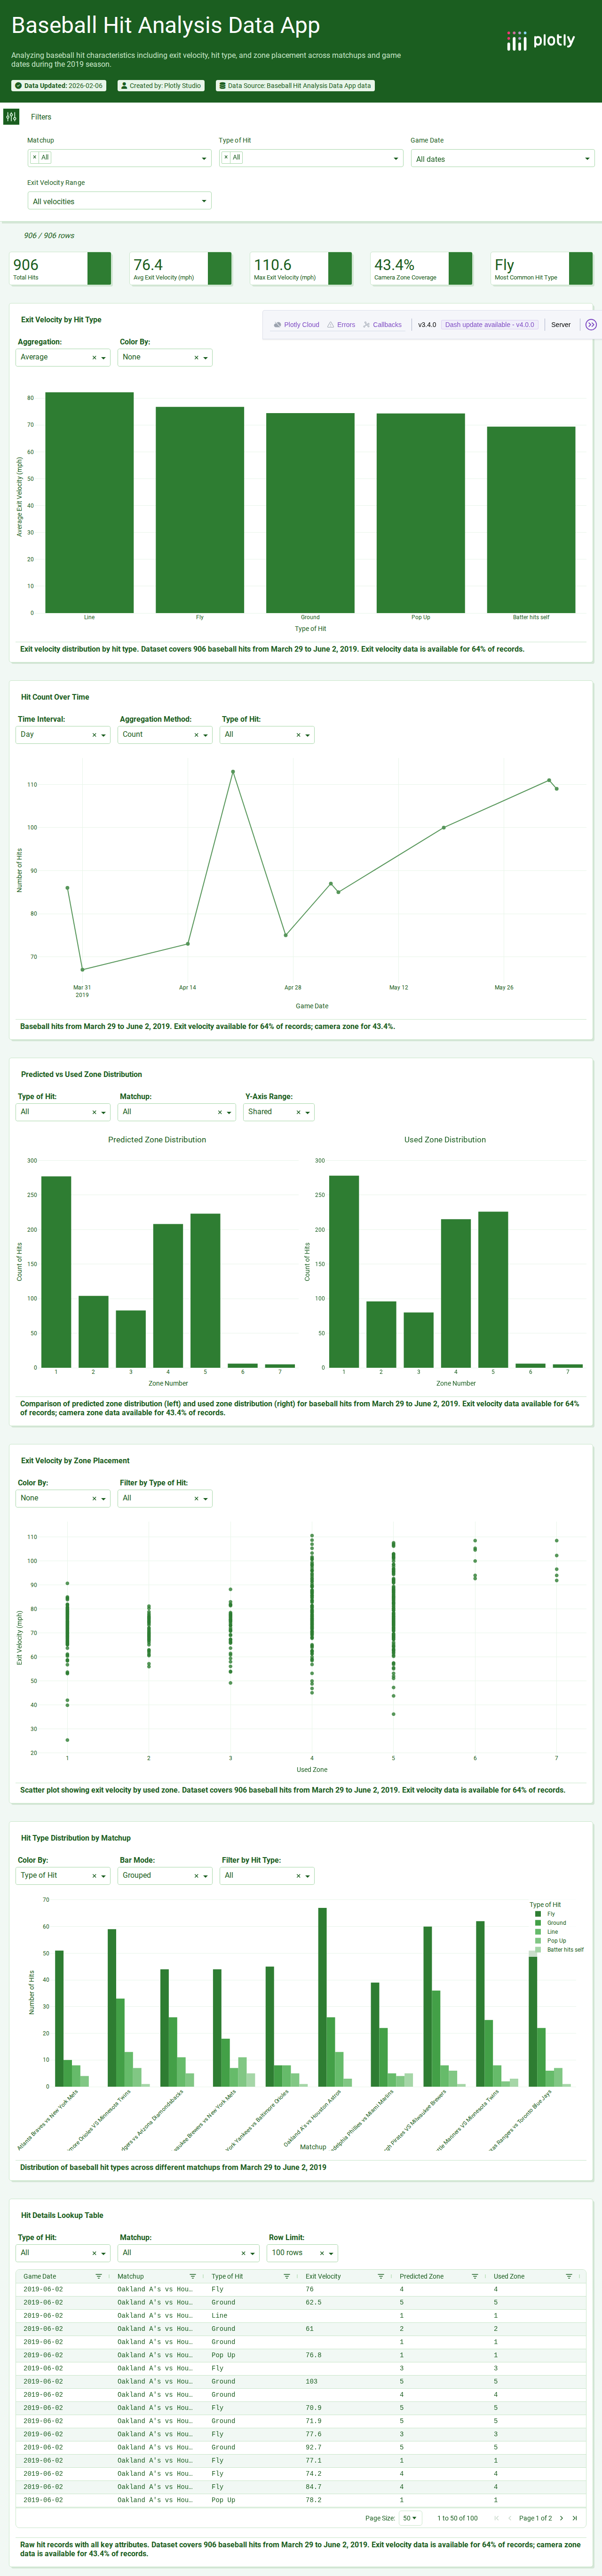Click the '62.5' exit velocity cell
Screen dimensions: 602x2576
click(348, 2302)
